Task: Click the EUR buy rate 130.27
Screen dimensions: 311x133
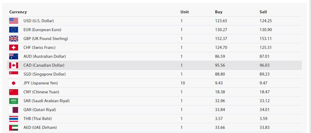Action: coord(221,30)
